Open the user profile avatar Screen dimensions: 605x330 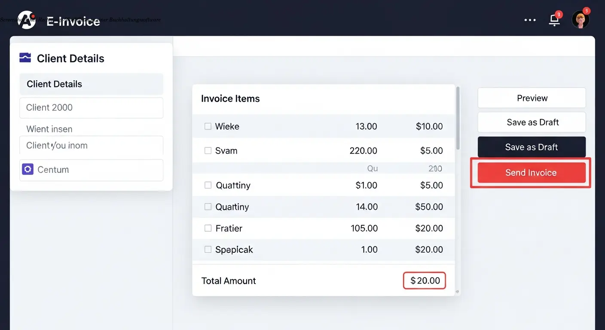click(x=581, y=19)
